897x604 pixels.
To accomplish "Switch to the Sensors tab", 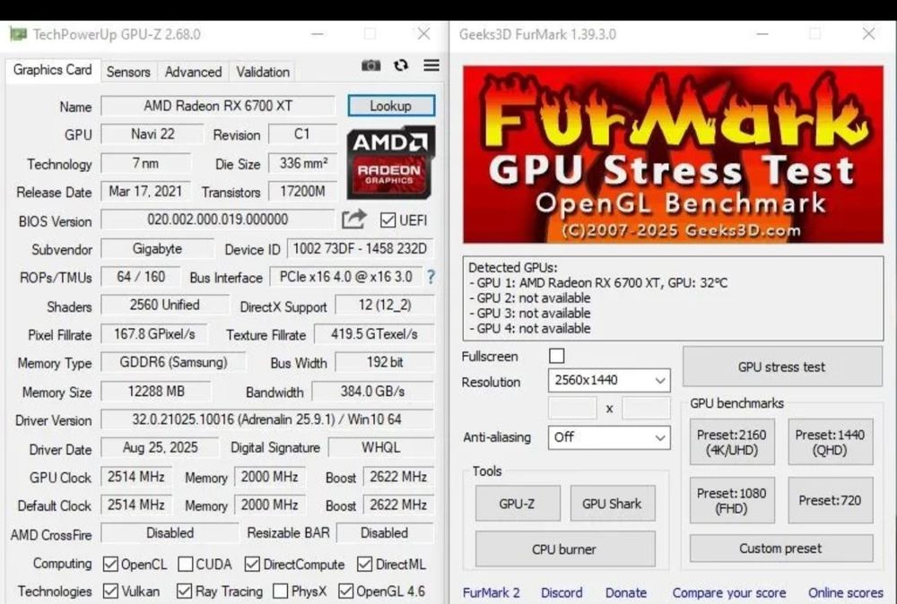I will (128, 72).
